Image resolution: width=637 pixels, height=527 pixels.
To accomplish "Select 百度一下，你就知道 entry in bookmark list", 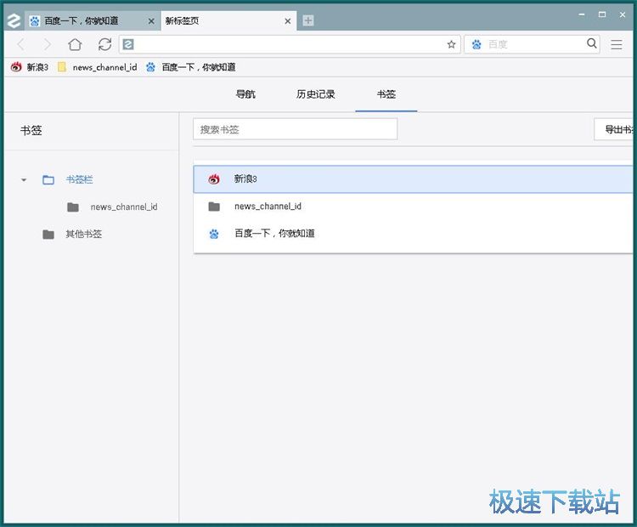I will [274, 233].
